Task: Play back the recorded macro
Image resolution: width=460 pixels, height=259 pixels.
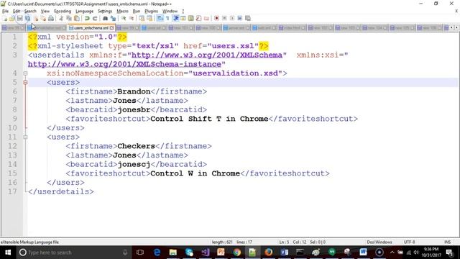Action: (x=232, y=18)
